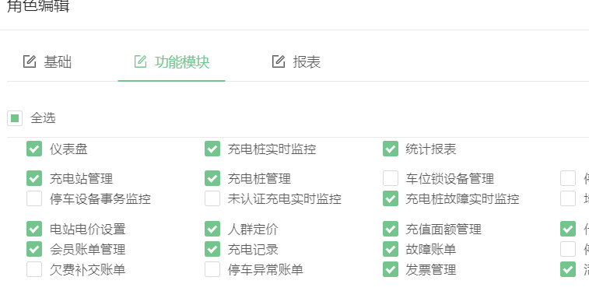Enable 未认证充电实时监控 checkbox

[x=212, y=198]
